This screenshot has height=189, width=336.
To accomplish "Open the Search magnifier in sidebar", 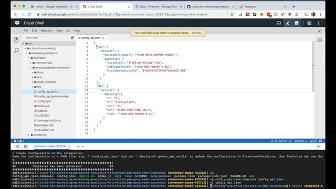I will coord(16,50).
